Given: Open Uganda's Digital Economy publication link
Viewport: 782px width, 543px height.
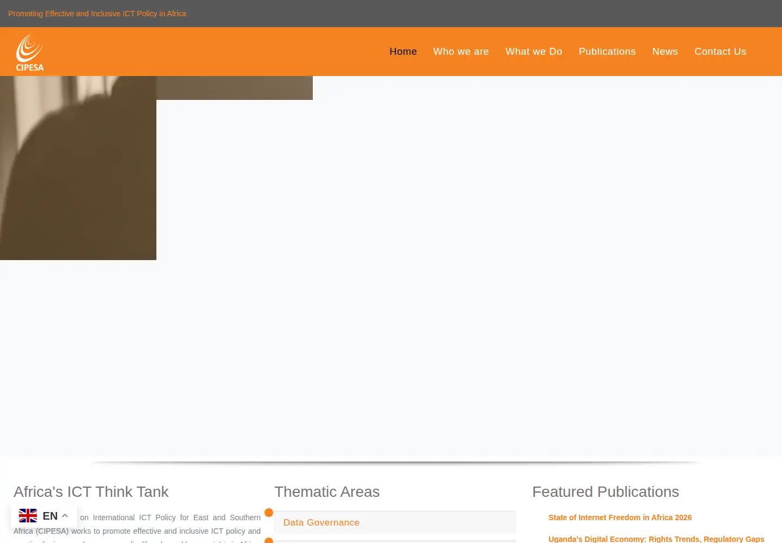Looking at the screenshot, I should [x=657, y=539].
